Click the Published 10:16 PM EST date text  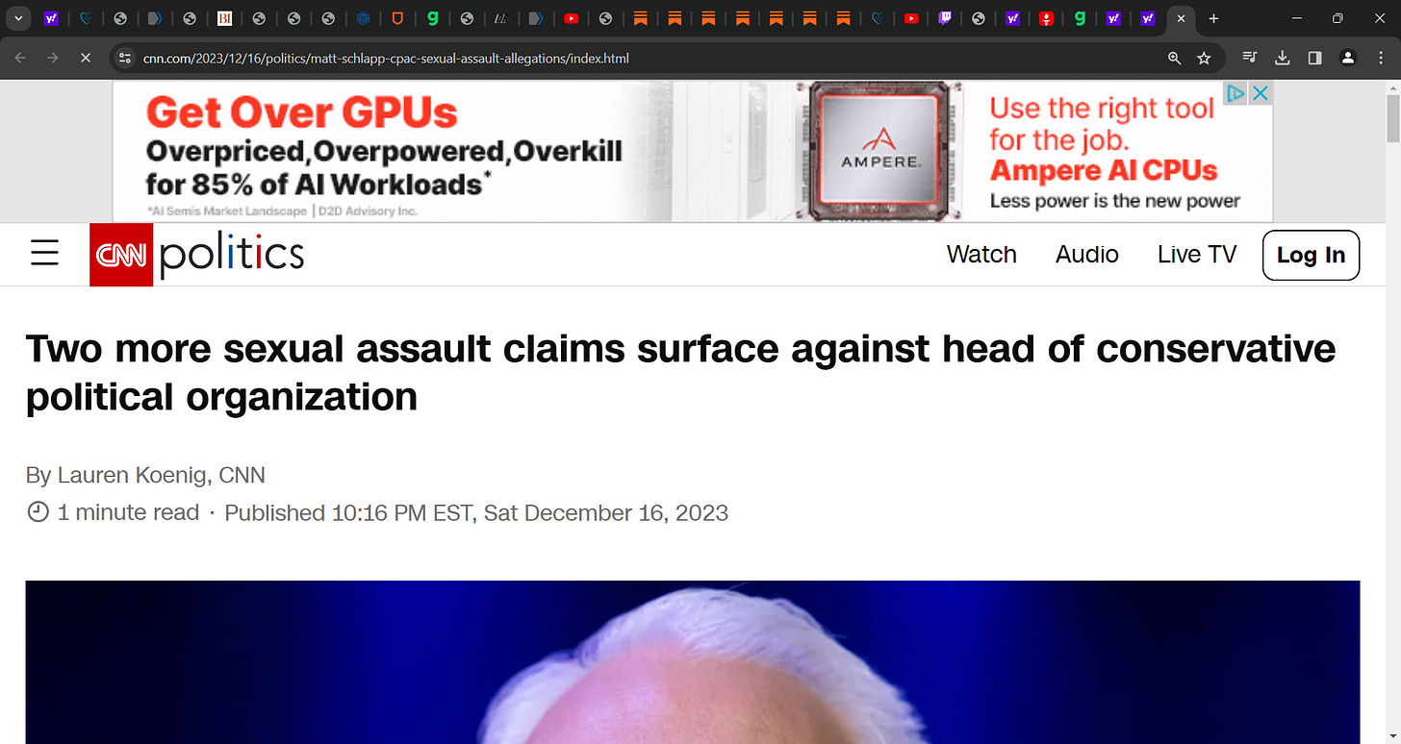476,513
